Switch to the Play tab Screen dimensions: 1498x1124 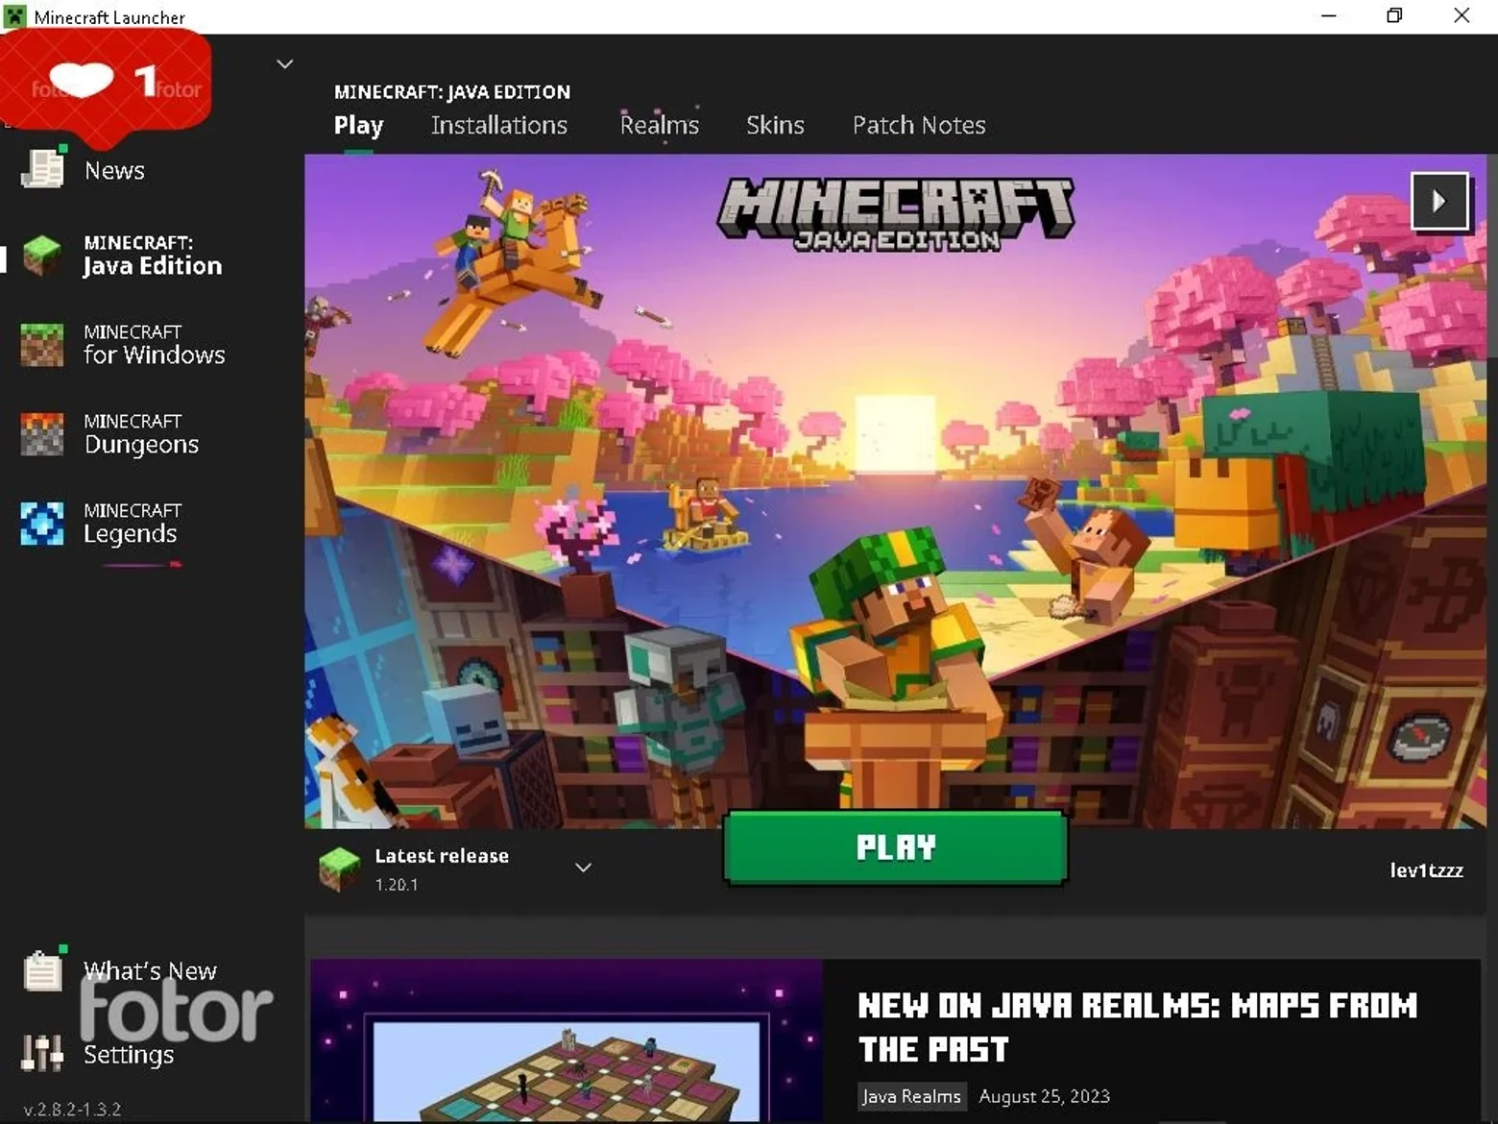[358, 126]
